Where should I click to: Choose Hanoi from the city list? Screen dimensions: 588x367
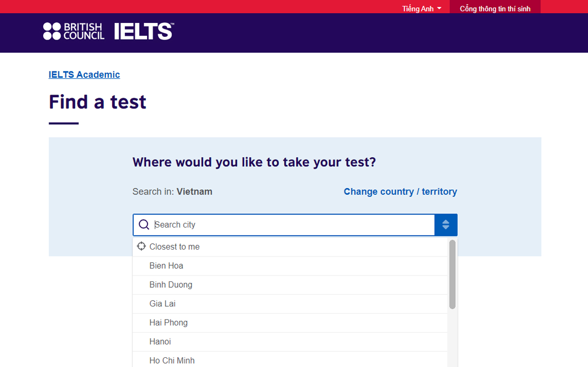(x=160, y=341)
